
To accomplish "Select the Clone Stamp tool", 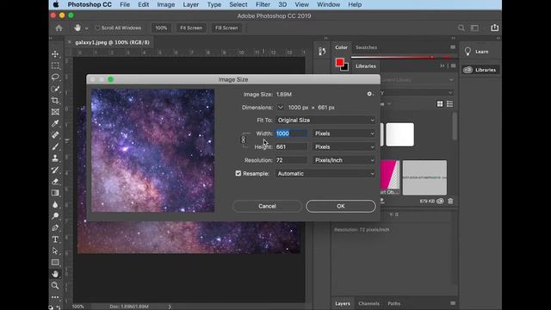I will click(x=55, y=158).
